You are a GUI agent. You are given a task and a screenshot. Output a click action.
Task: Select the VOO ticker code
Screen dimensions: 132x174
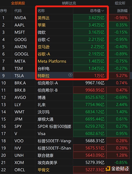pos(19,141)
